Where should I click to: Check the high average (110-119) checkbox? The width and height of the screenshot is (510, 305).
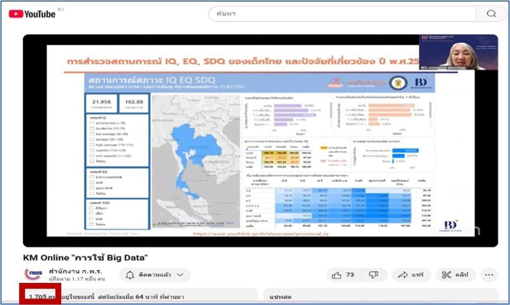tap(91, 145)
